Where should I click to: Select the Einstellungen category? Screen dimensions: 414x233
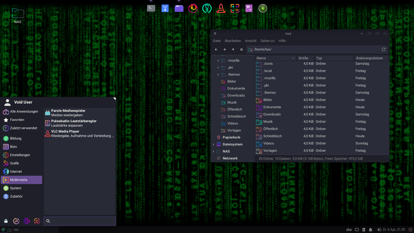21,155
